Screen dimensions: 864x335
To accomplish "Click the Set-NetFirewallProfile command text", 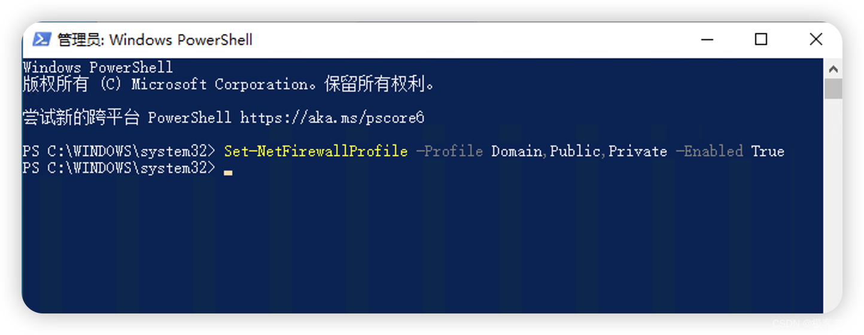I will (316, 151).
